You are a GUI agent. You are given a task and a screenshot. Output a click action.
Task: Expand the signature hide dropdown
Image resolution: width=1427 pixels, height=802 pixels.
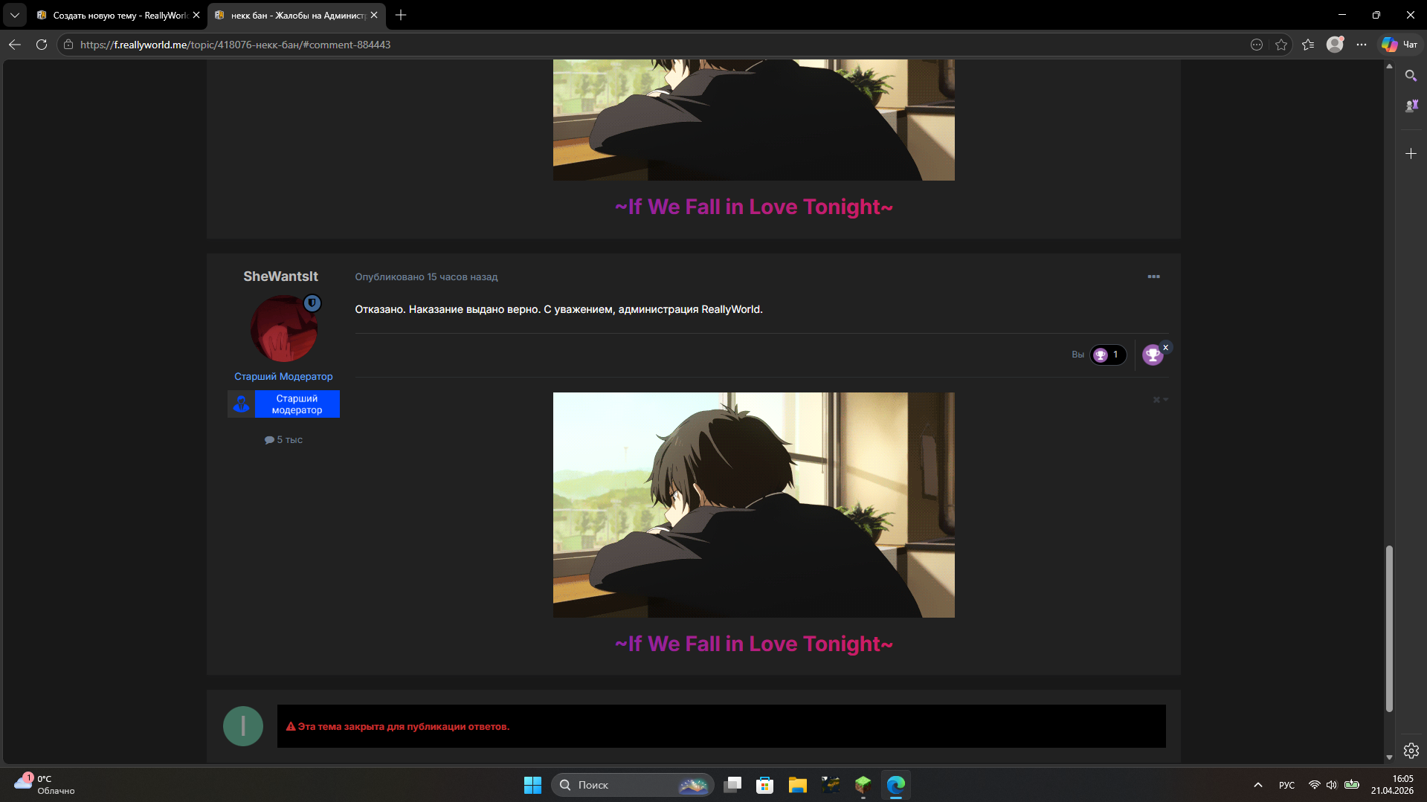1160,400
